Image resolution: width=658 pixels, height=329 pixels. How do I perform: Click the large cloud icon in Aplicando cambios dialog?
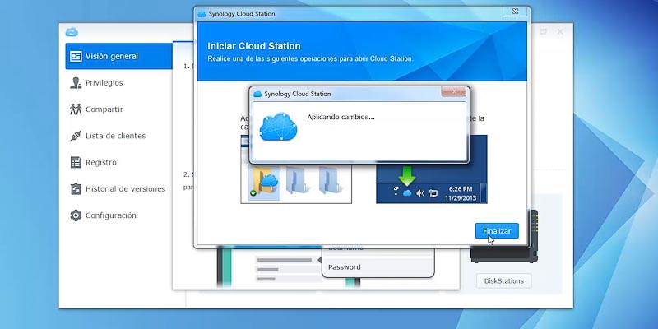(x=278, y=127)
